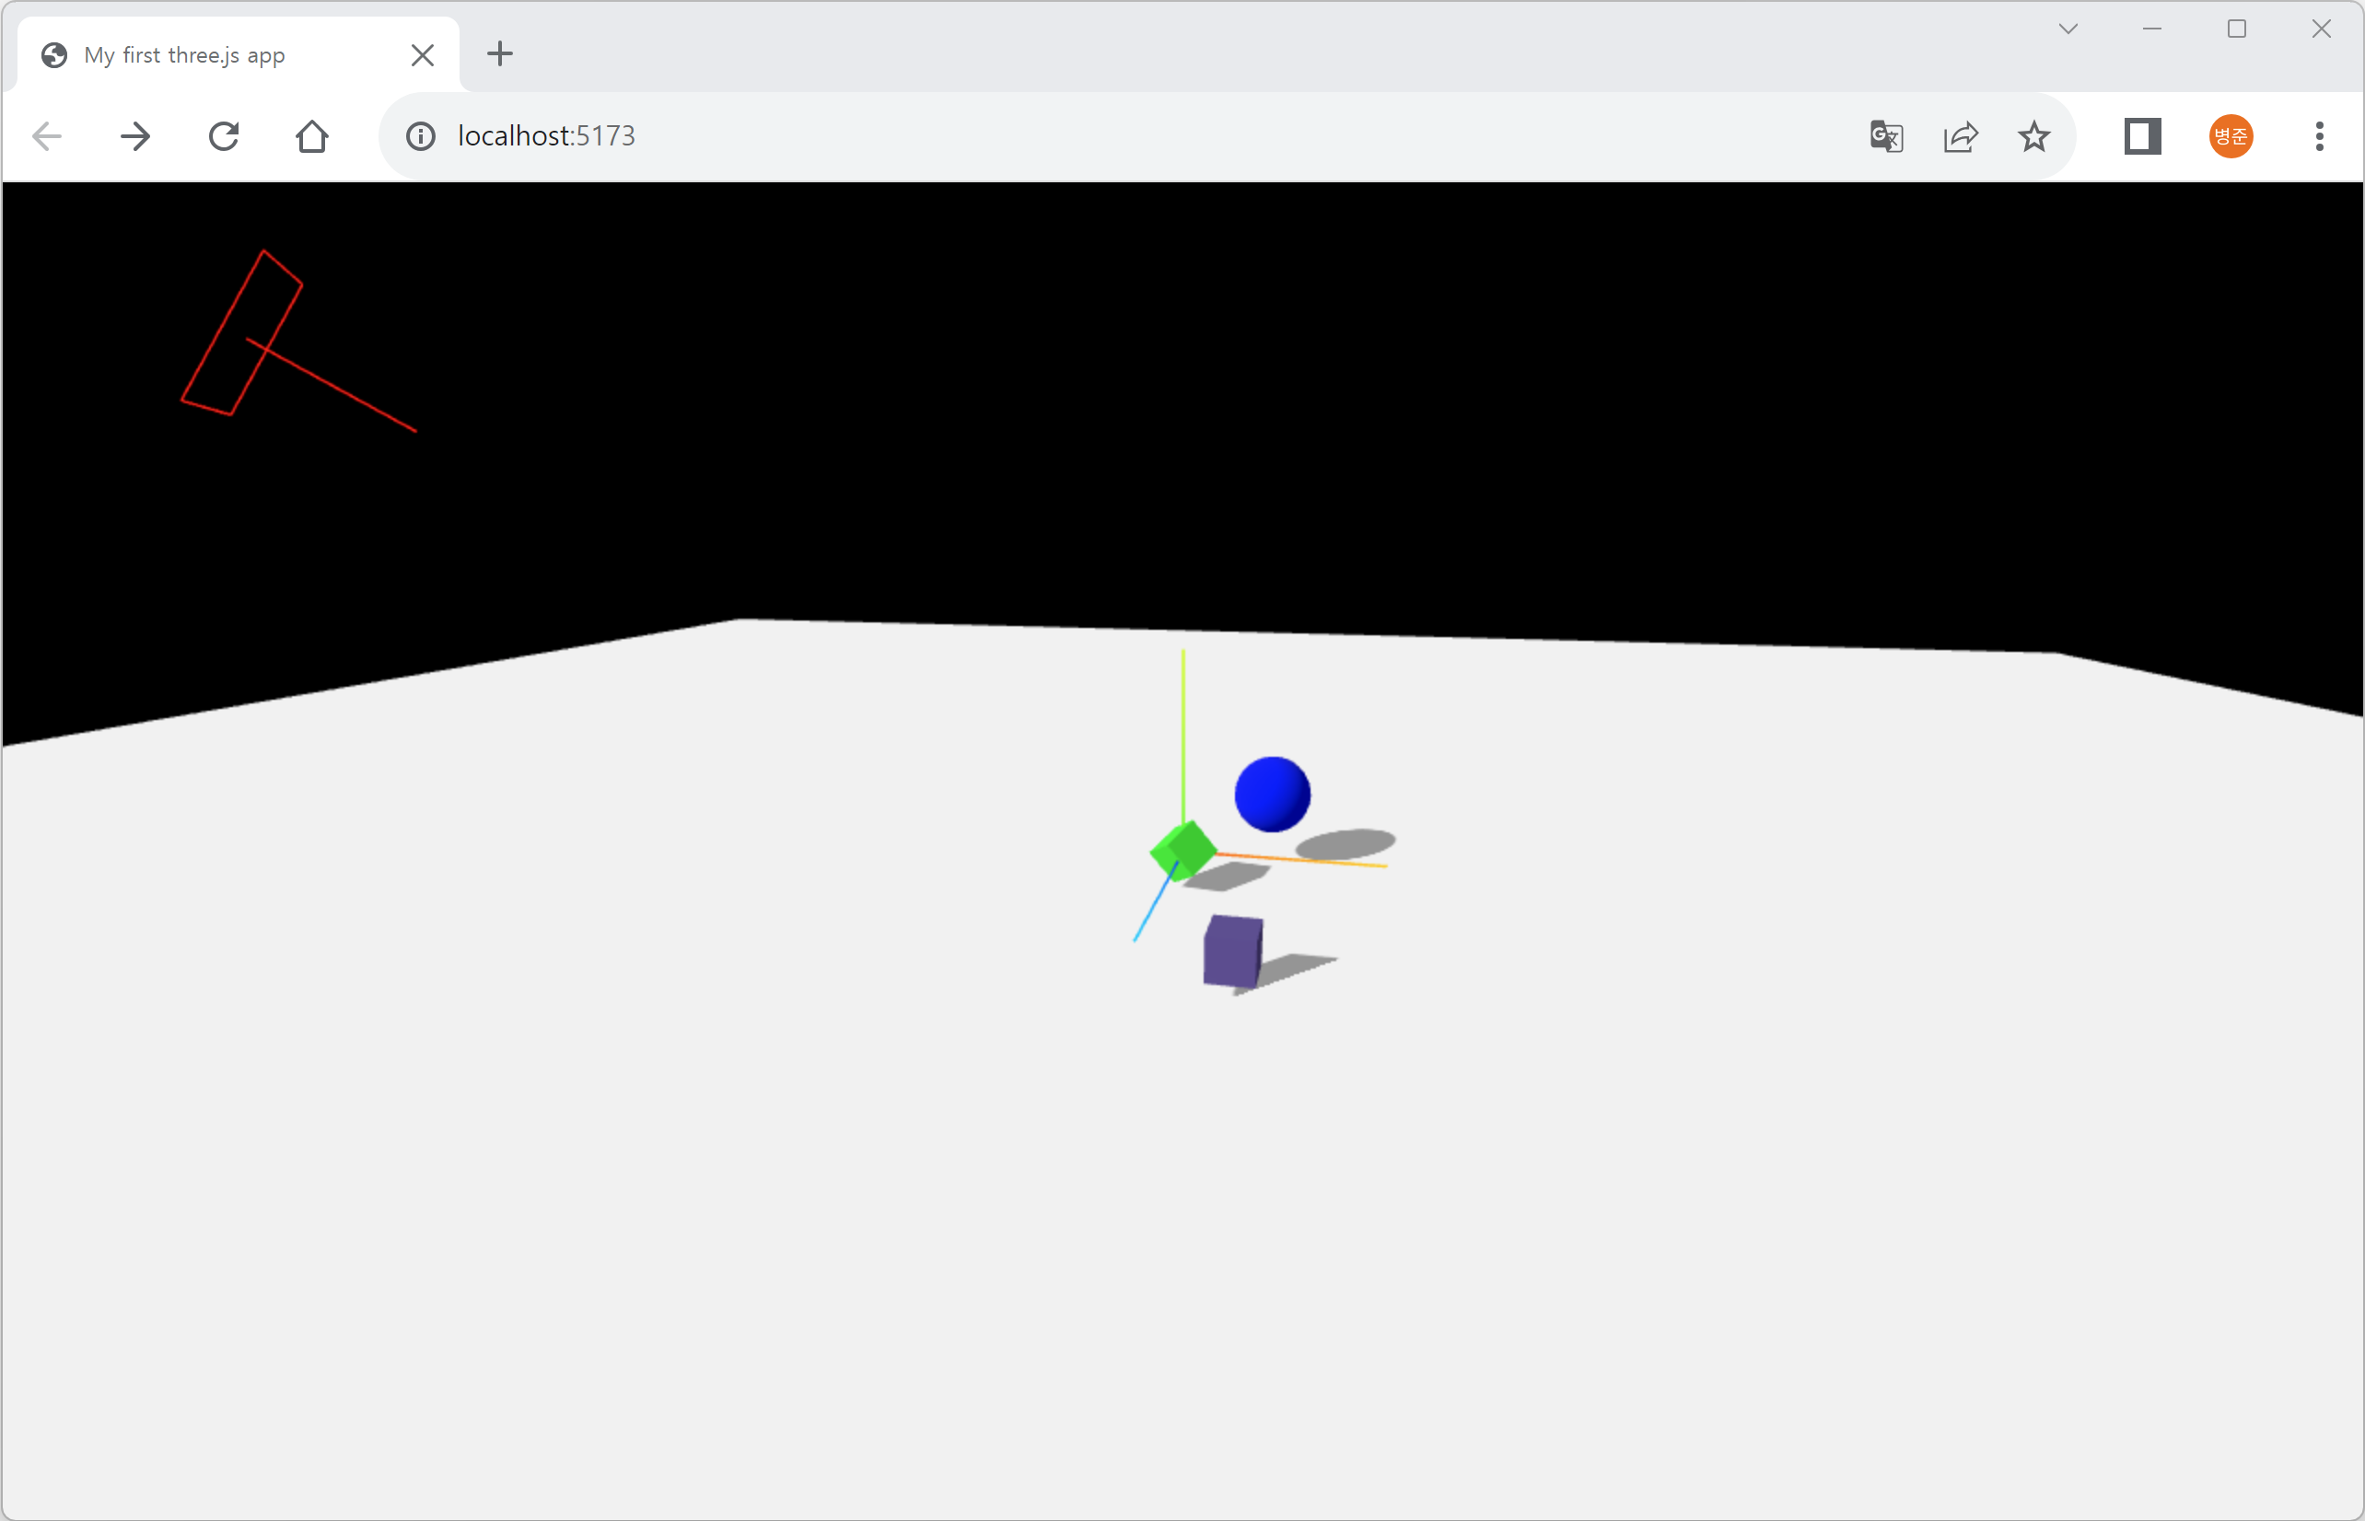Image resolution: width=2365 pixels, height=1521 pixels.
Task: Click the share page icon
Action: 1960,136
